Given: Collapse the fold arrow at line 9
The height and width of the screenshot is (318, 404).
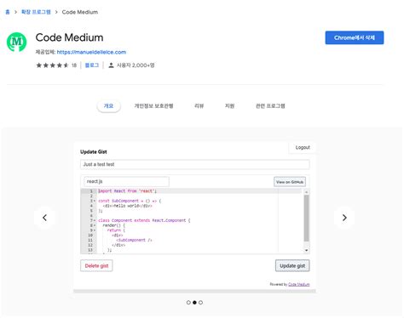Looking at the screenshot, I should [95, 230].
